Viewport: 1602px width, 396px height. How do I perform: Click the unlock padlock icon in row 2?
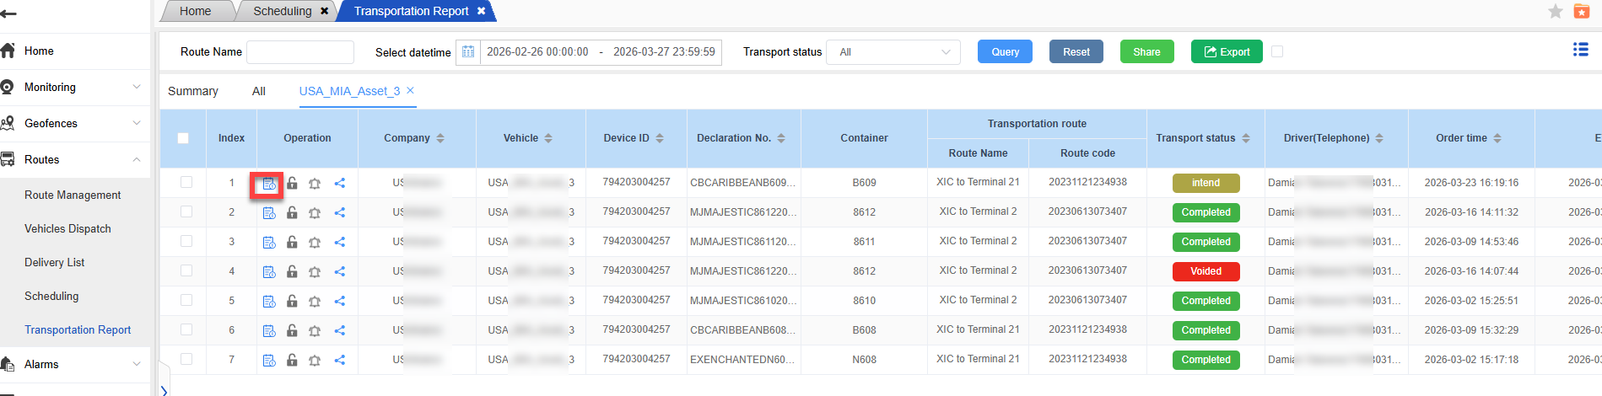click(292, 212)
